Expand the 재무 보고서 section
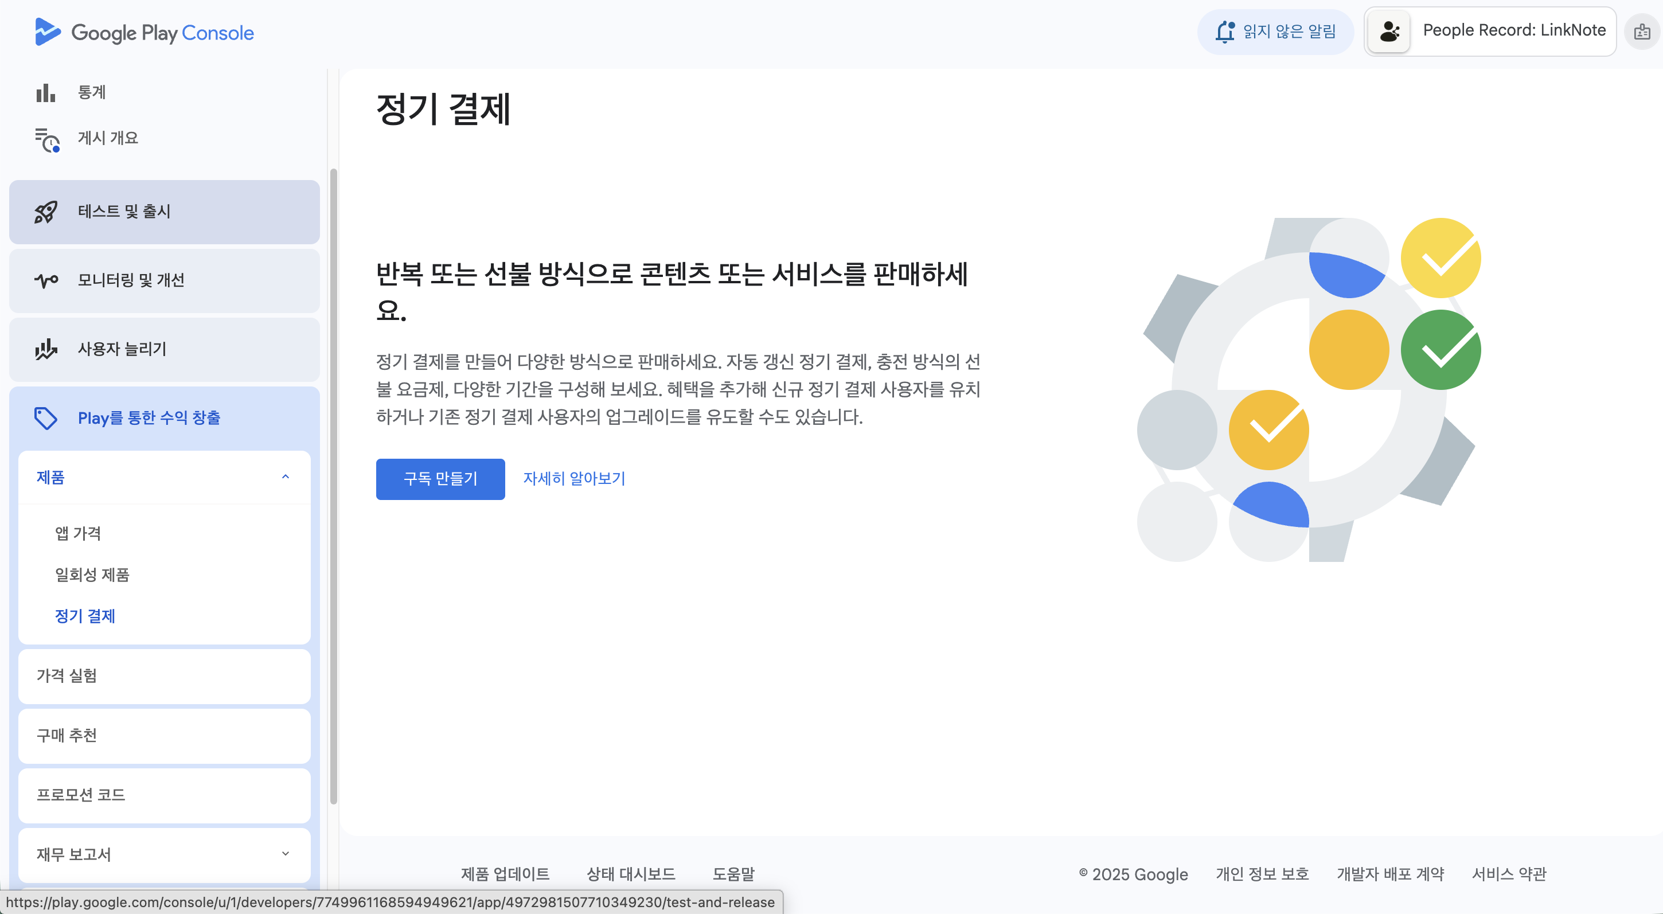 click(286, 854)
